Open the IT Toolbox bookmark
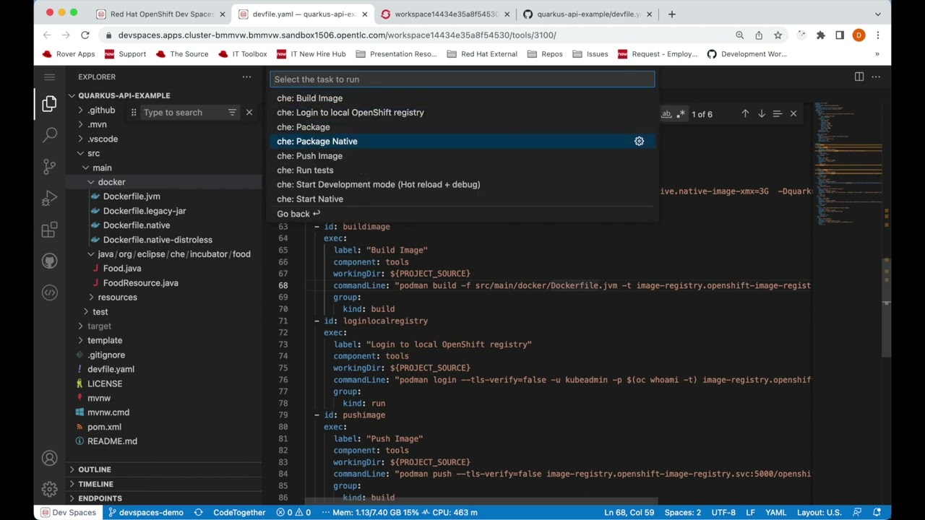Viewport: 925px width, 520px height. pyautogui.click(x=242, y=53)
